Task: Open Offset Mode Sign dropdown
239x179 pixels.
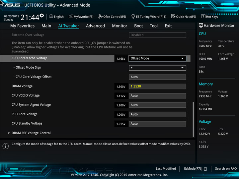Action: [157, 68]
